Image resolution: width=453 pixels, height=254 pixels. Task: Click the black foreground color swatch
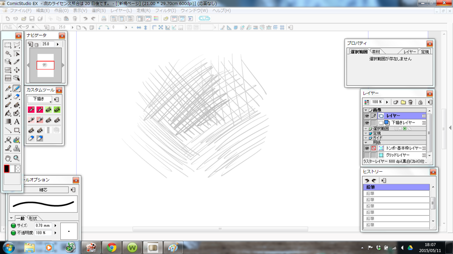[x=7, y=169]
